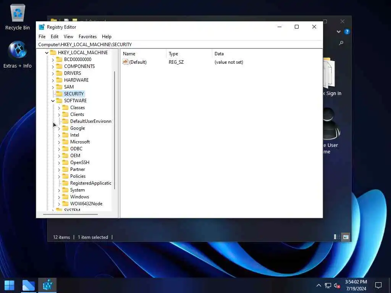Open the Favorites menu
391x293 pixels.
pyautogui.click(x=87, y=37)
